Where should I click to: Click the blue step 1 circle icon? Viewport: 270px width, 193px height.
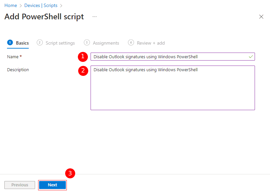pos(10,43)
